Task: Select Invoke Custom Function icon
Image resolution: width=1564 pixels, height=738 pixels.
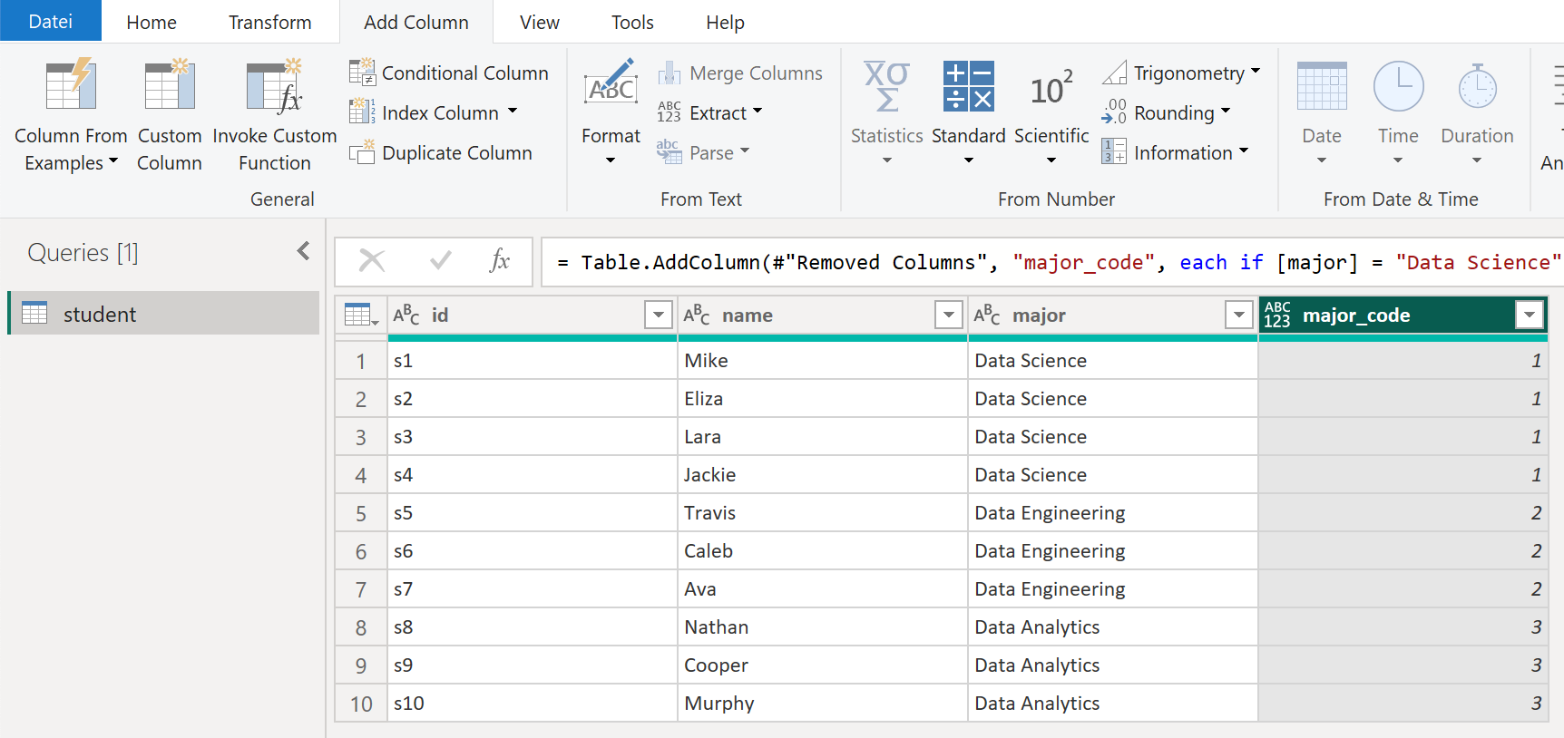Action: point(274,87)
